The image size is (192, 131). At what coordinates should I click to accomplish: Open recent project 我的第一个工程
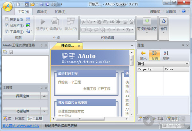point(69,82)
